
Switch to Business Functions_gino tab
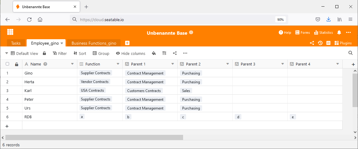pos(94,43)
